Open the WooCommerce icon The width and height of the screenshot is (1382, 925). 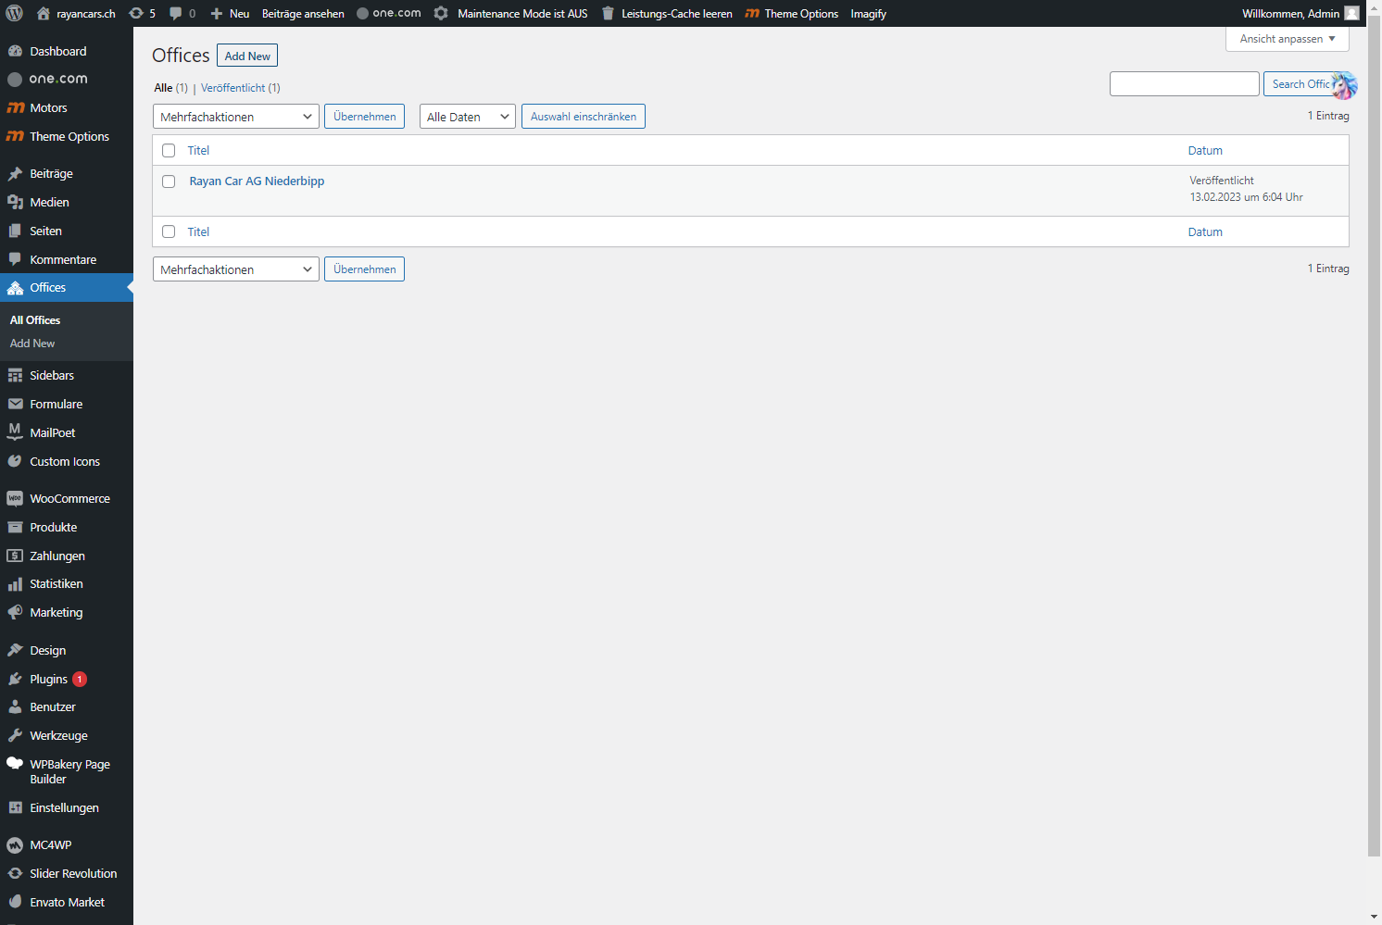click(x=15, y=498)
